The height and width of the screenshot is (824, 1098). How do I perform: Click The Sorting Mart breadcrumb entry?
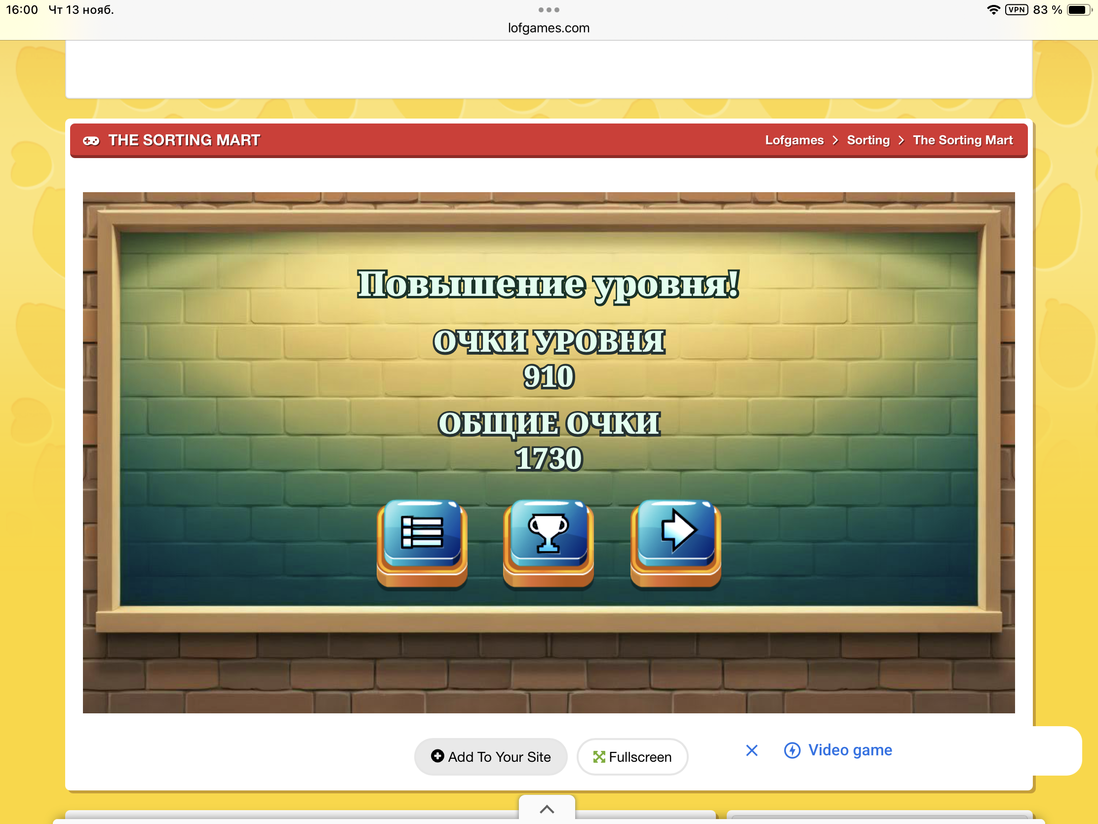(963, 140)
